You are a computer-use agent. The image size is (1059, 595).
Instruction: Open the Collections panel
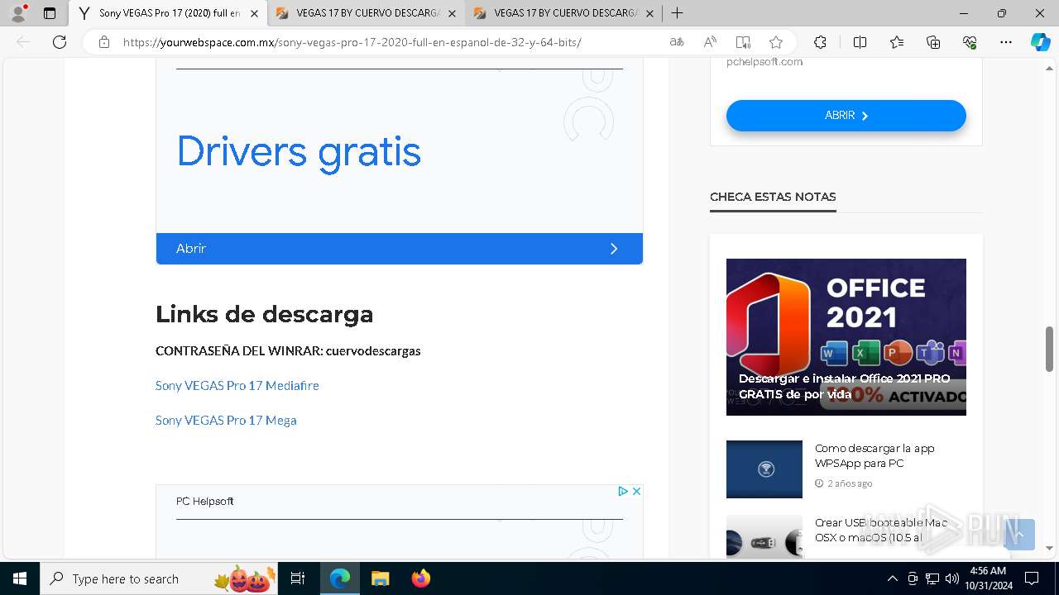[933, 42]
